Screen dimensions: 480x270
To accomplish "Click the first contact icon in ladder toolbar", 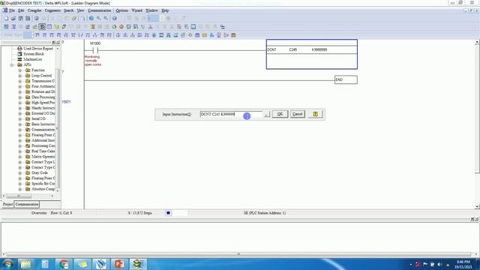I will [x=37, y=35].
